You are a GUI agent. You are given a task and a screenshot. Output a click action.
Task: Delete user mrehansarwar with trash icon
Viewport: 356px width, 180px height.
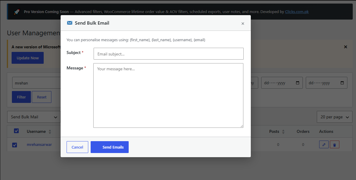[x=334, y=145]
